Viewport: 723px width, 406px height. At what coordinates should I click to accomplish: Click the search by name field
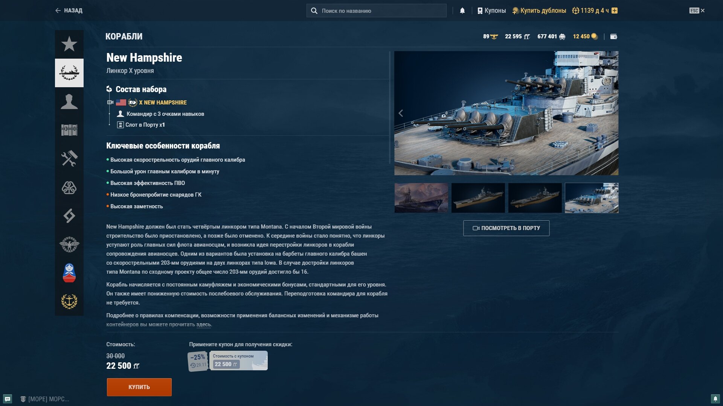click(377, 11)
